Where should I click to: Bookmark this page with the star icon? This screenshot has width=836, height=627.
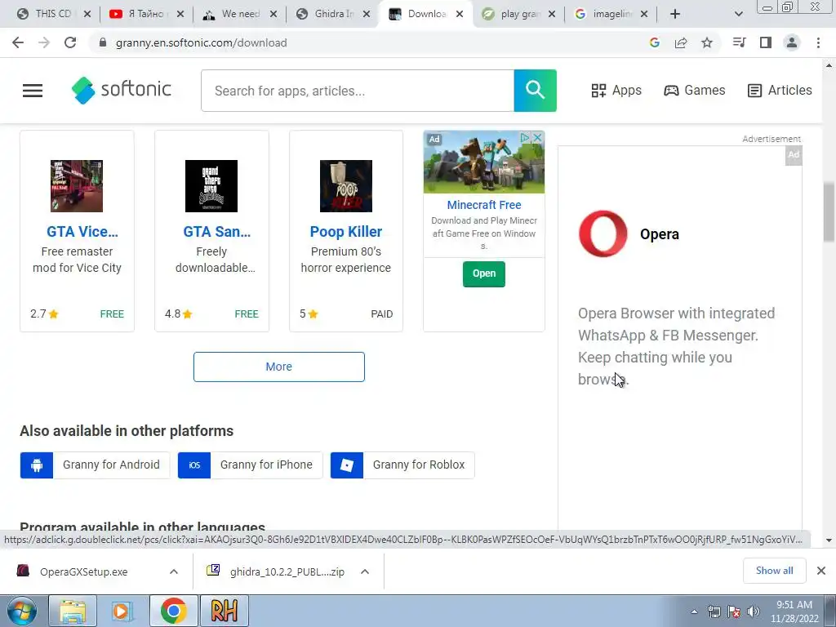point(707,42)
